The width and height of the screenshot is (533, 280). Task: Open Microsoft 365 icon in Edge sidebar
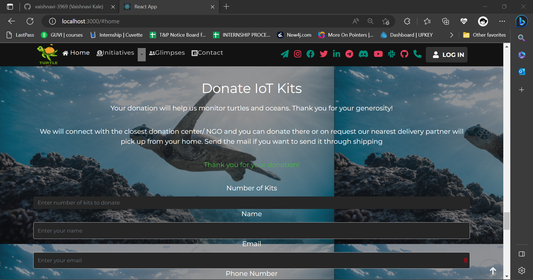pos(522,55)
